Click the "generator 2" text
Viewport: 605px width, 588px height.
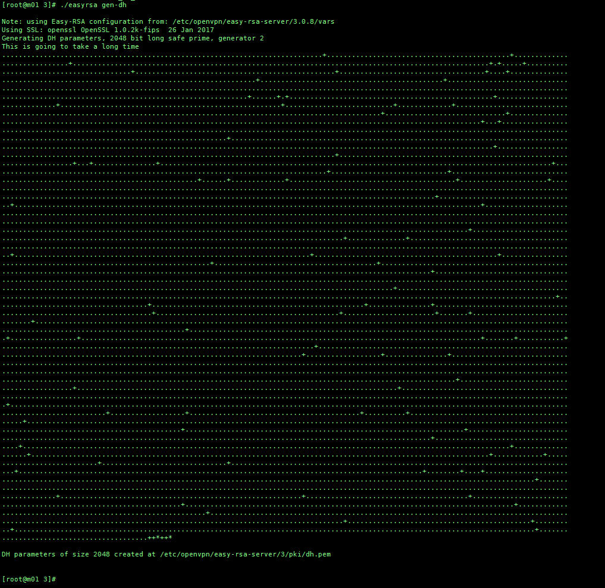241,38
